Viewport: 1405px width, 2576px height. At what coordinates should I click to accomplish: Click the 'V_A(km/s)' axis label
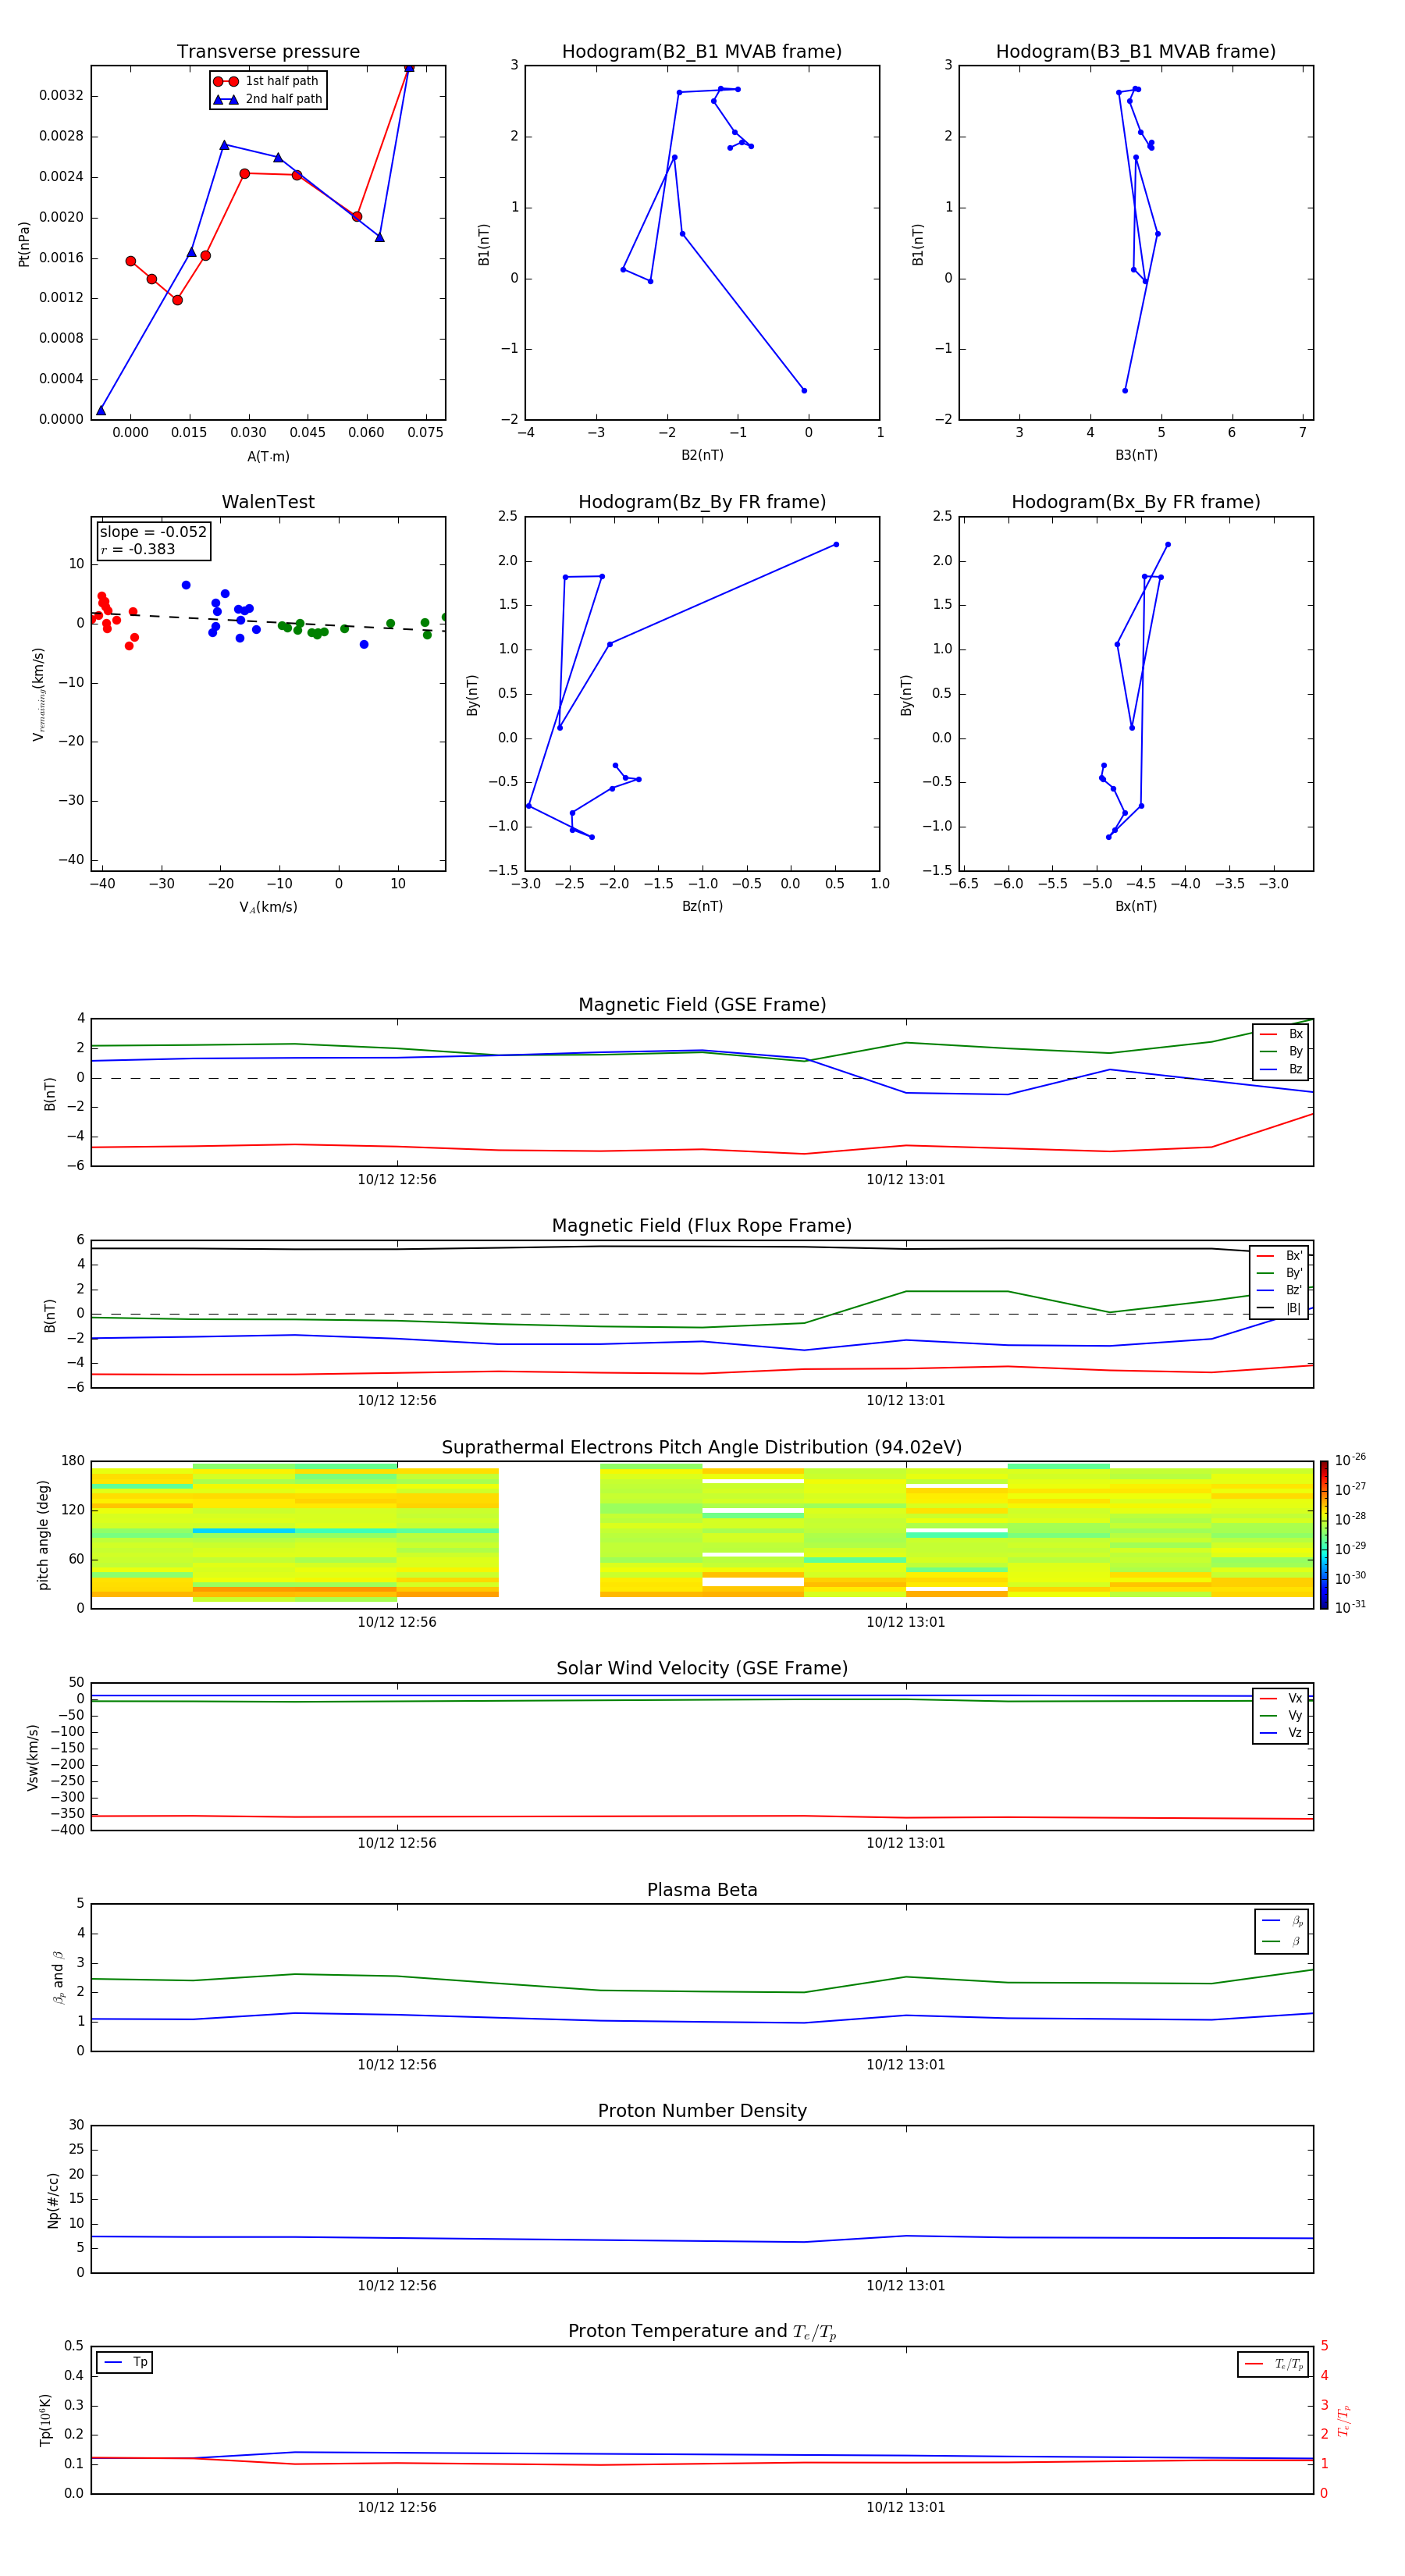tap(268, 907)
